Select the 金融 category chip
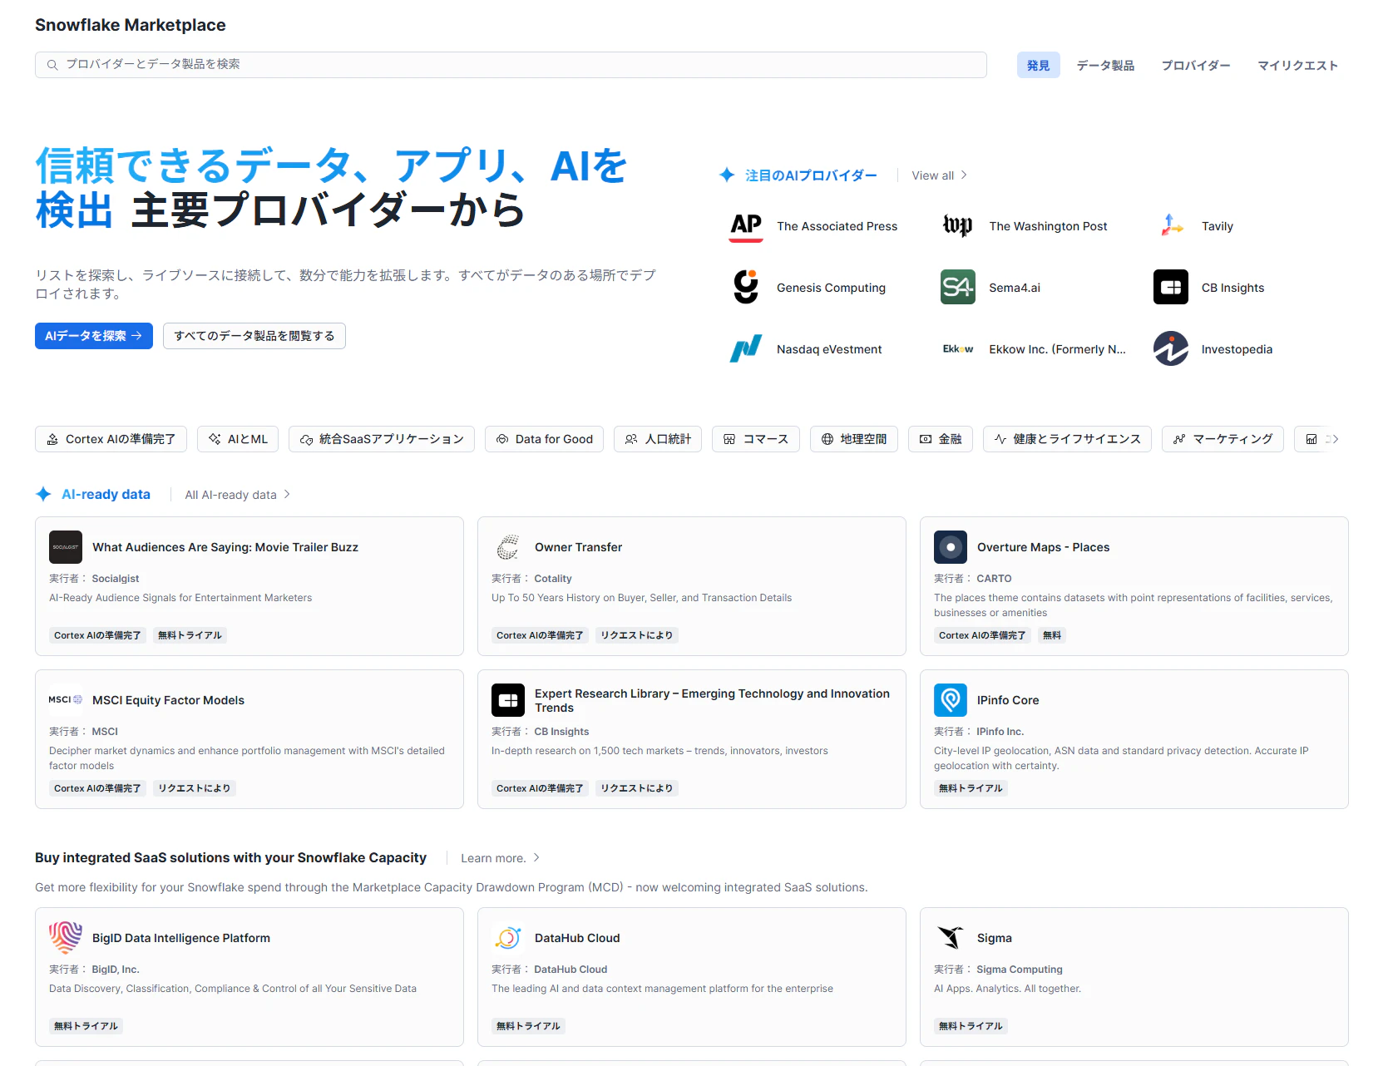 pyautogui.click(x=941, y=439)
